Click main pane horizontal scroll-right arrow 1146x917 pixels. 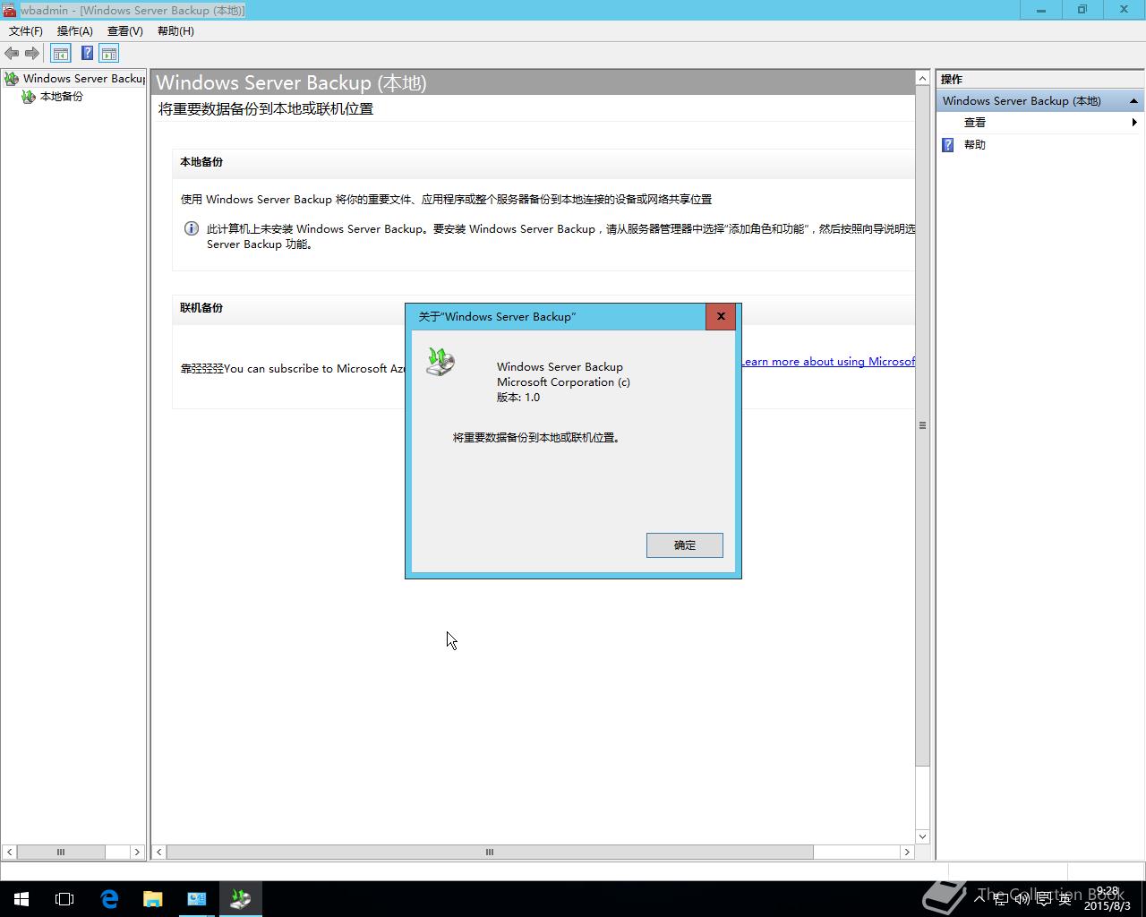907,853
